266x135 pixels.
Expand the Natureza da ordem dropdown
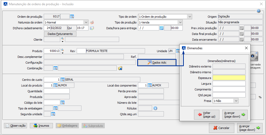click(x=86, y=22)
